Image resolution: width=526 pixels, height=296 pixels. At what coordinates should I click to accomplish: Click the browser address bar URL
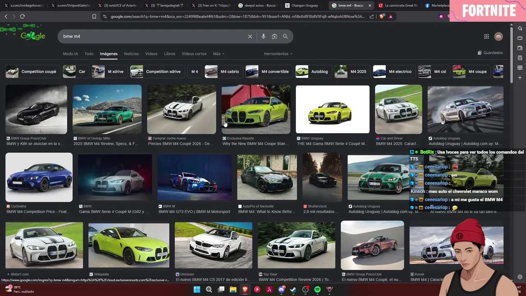coord(238,16)
